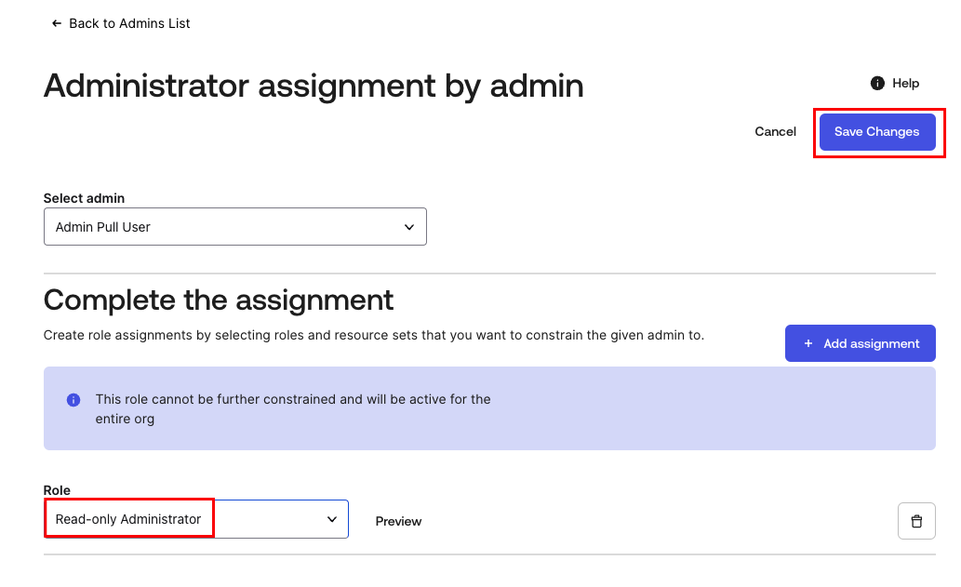
Task: Click the role constraint notice text
Action: [x=292, y=408]
